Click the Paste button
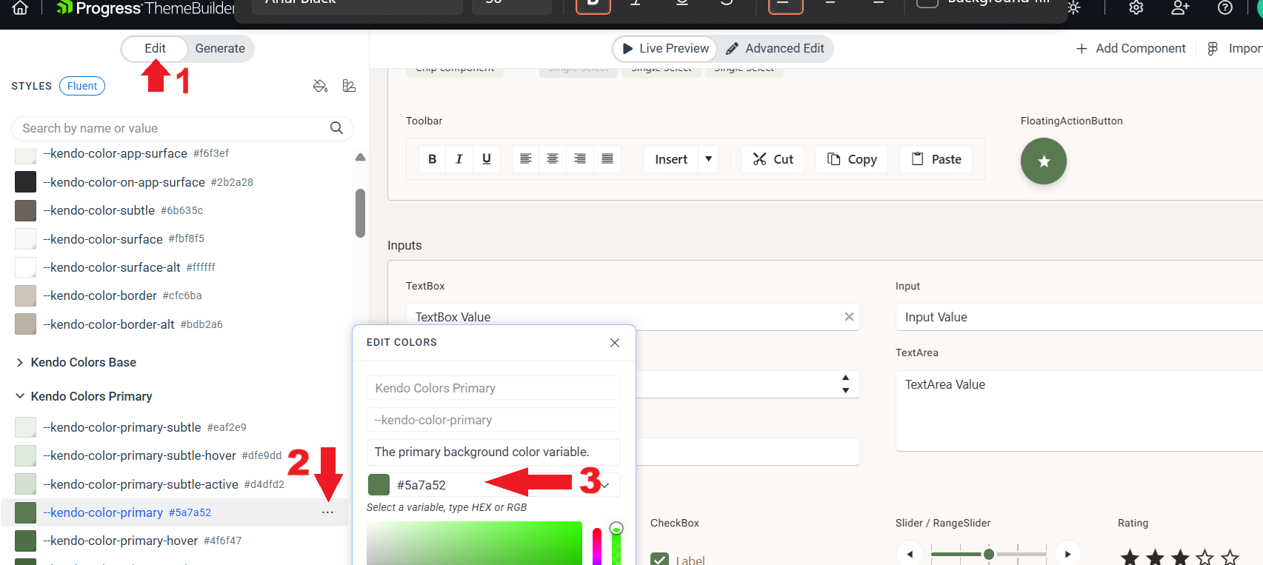Image resolution: width=1263 pixels, height=565 pixels. click(936, 159)
